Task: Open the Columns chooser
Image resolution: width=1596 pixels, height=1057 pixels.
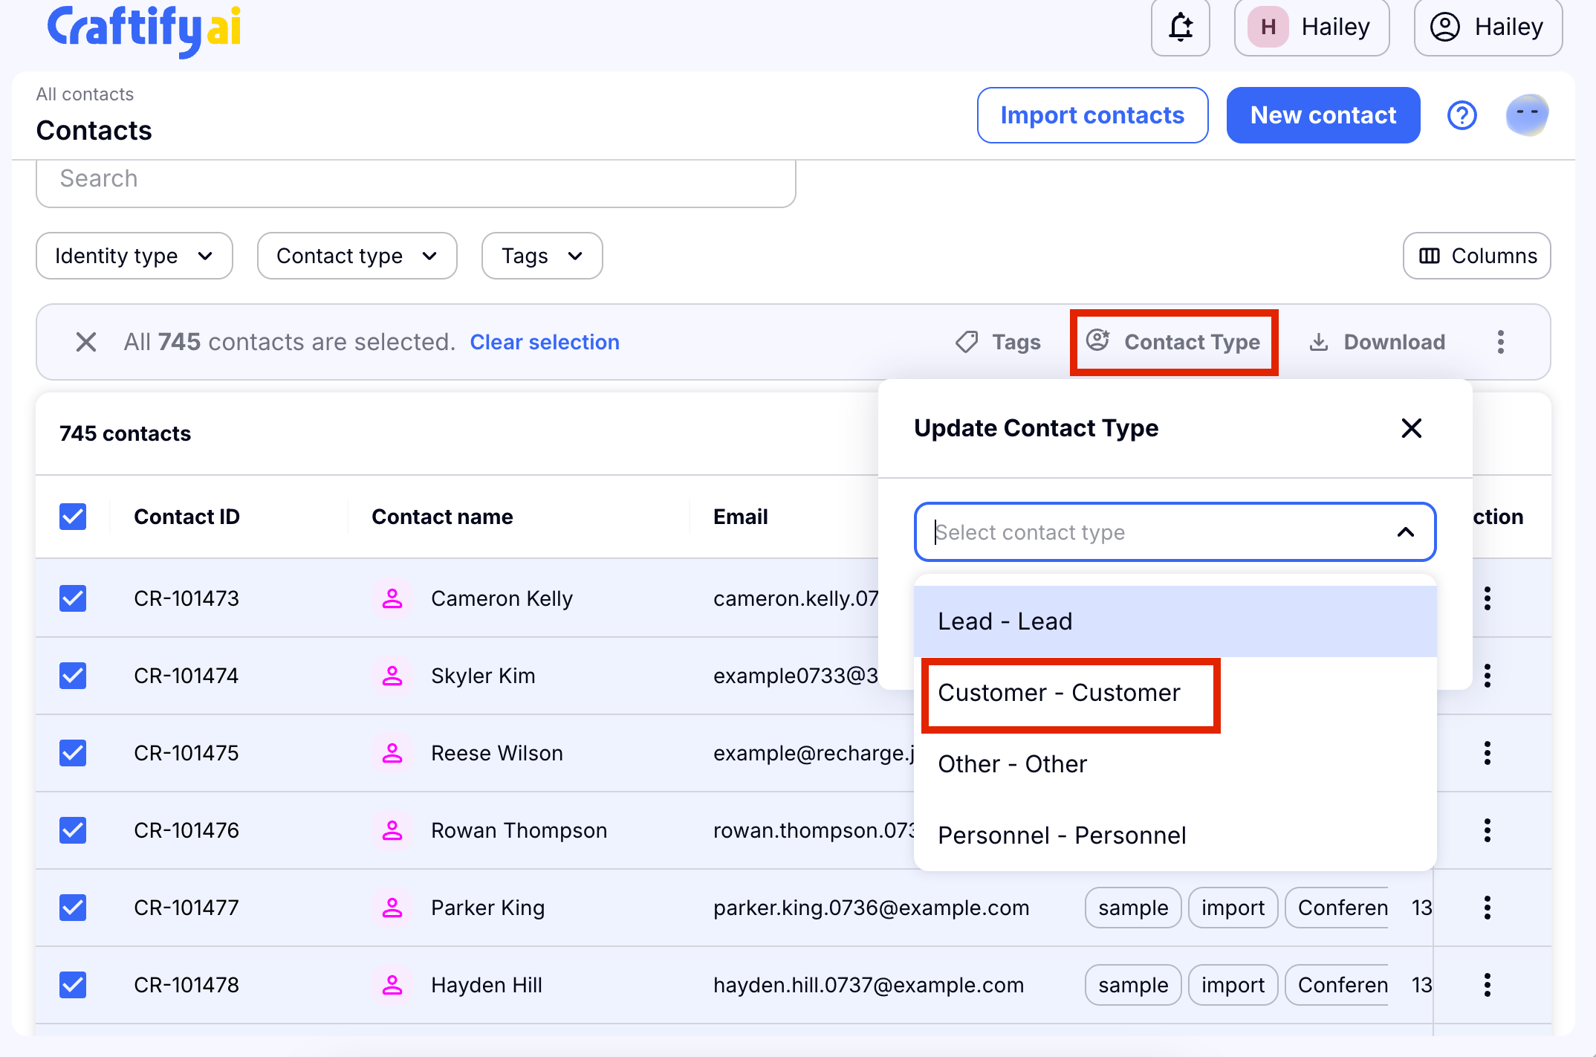Action: click(x=1477, y=256)
